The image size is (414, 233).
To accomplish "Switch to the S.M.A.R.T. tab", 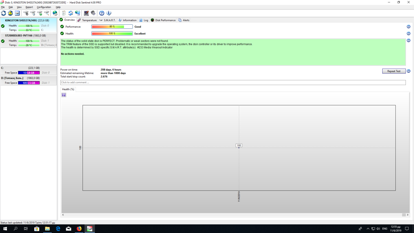I will (x=107, y=20).
